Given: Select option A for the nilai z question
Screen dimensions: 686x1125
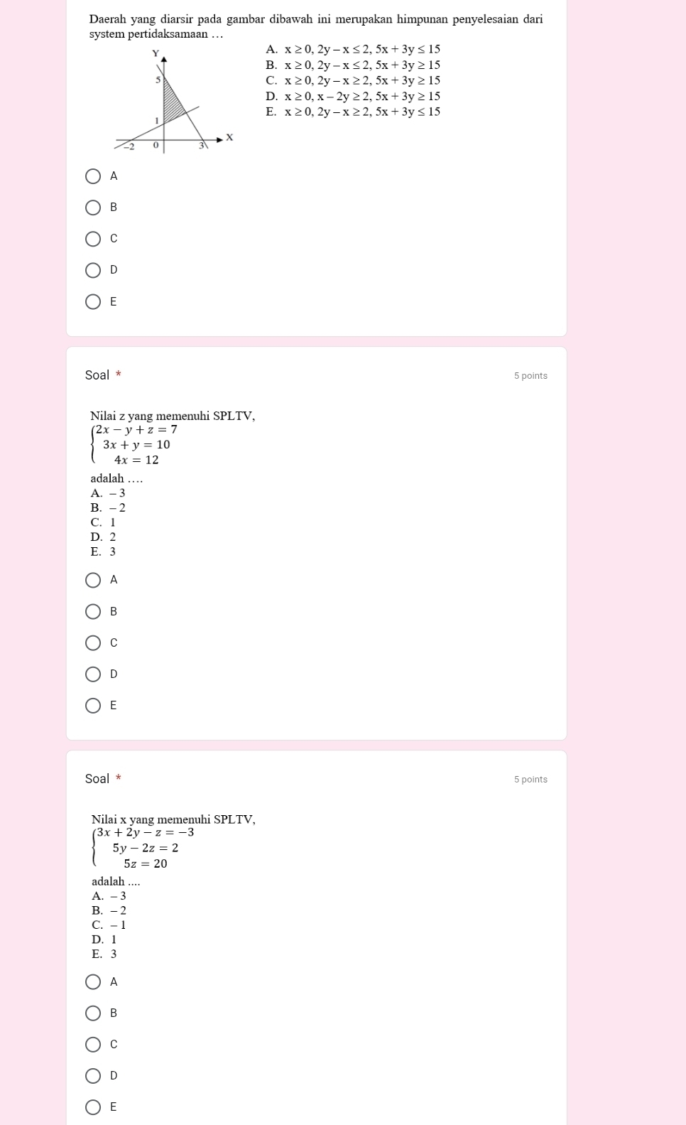Looking at the screenshot, I should [x=93, y=581].
